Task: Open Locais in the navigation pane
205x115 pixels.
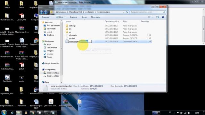Action: click(x=49, y=32)
